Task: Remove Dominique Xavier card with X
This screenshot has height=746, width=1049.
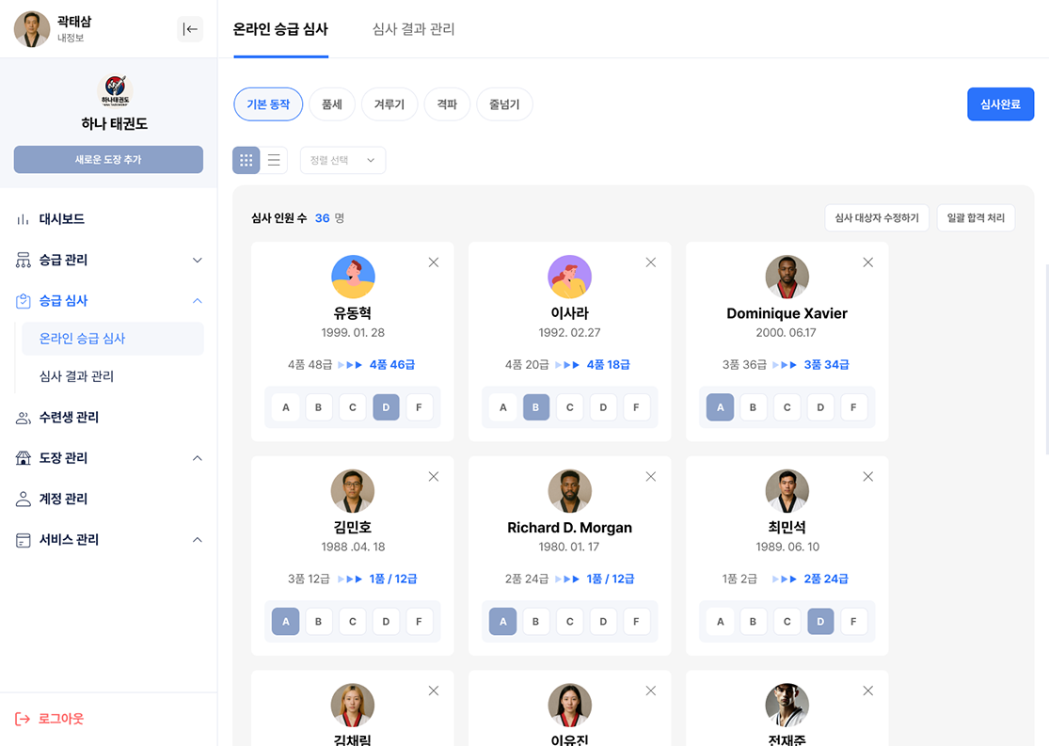Action: (867, 262)
